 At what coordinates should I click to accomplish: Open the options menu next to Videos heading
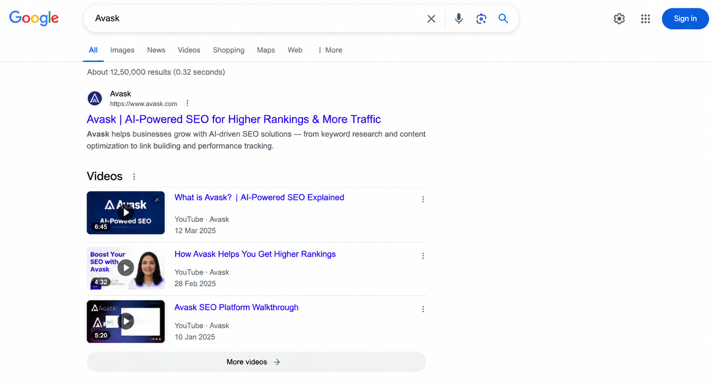coord(134,177)
